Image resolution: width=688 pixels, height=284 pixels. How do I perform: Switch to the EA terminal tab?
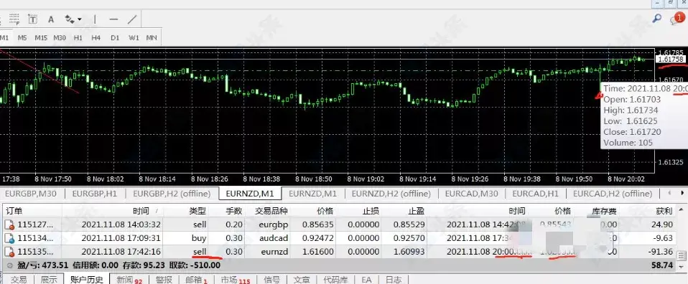[x=366, y=280]
